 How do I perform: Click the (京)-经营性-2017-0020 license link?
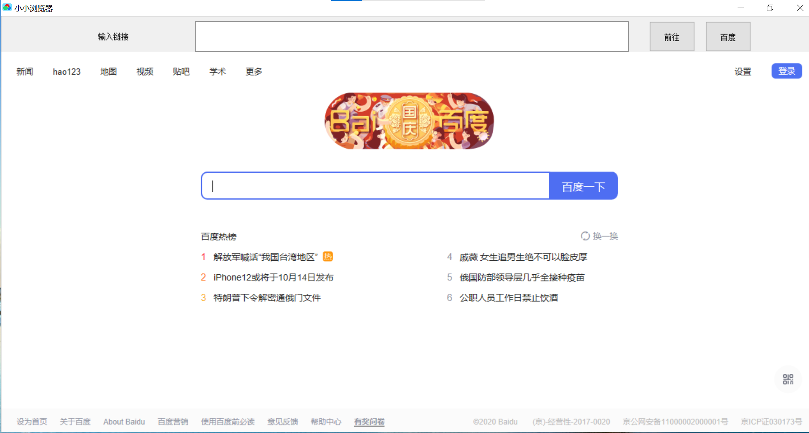(571, 422)
